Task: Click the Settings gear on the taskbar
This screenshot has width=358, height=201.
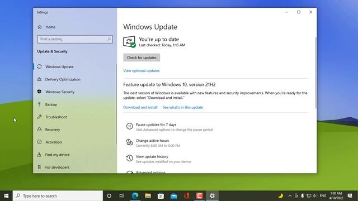Action: (213, 196)
